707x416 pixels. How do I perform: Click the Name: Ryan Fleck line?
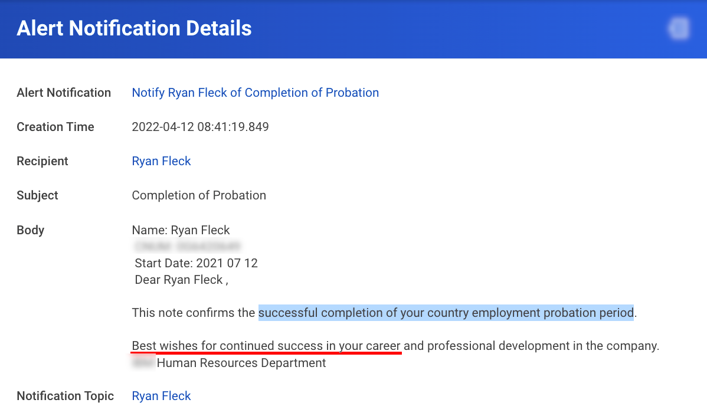[181, 230]
